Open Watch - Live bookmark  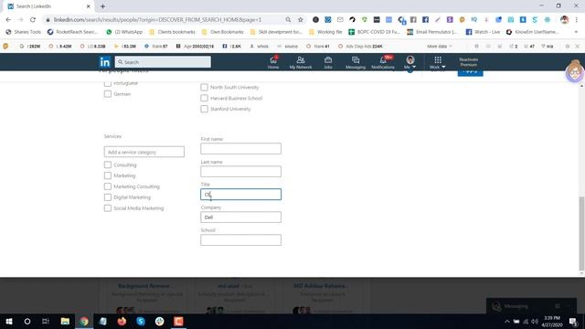[483, 32]
